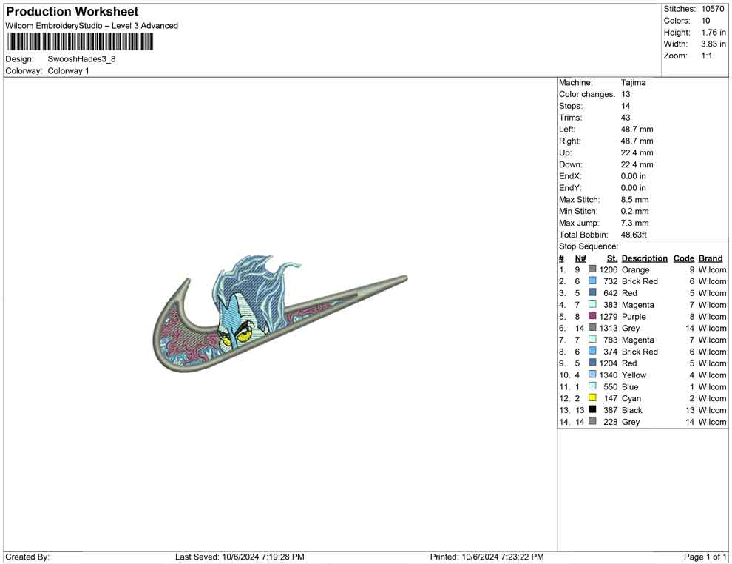732x564 pixels.
Task: Click the design name SwooshHades3_8
Action: (x=81, y=59)
